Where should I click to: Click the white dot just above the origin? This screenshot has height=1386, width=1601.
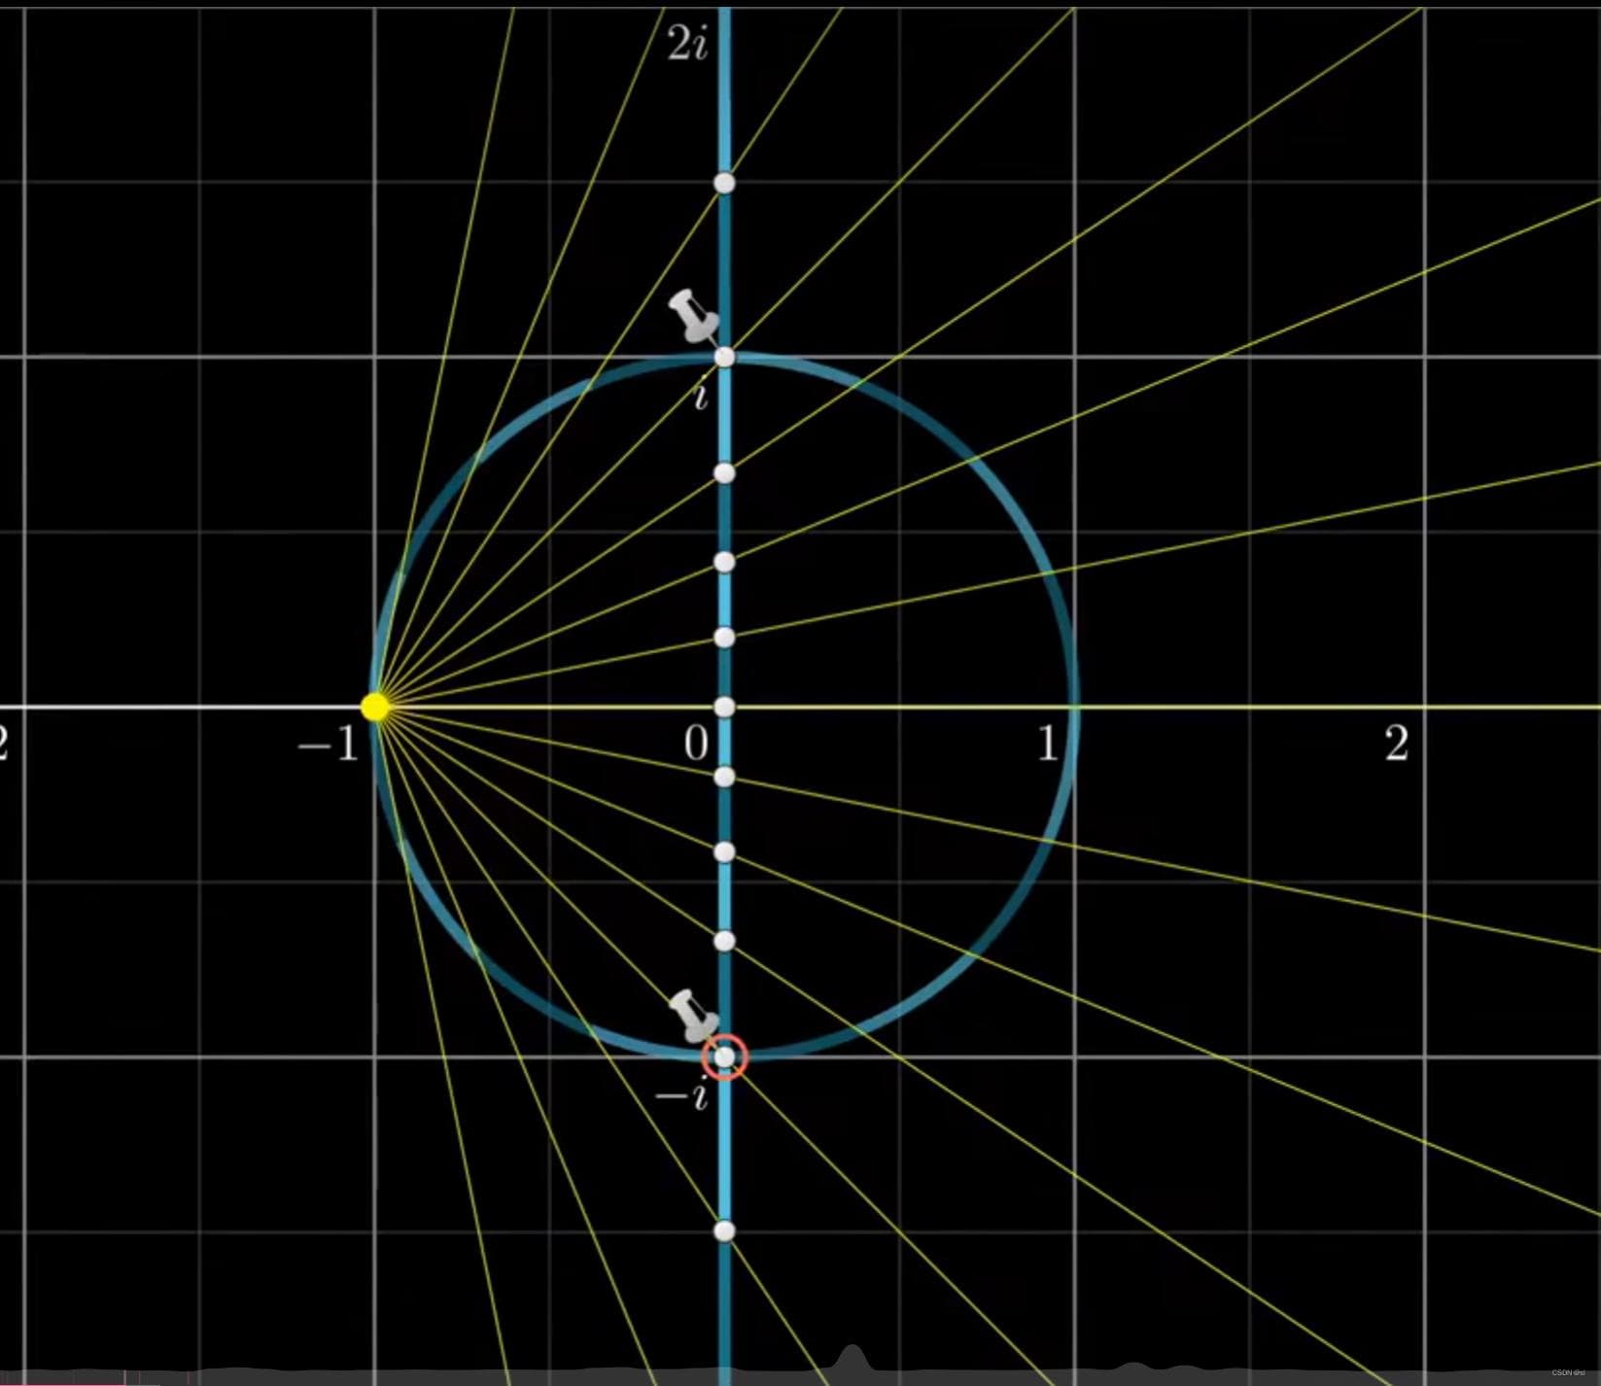point(724,637)
